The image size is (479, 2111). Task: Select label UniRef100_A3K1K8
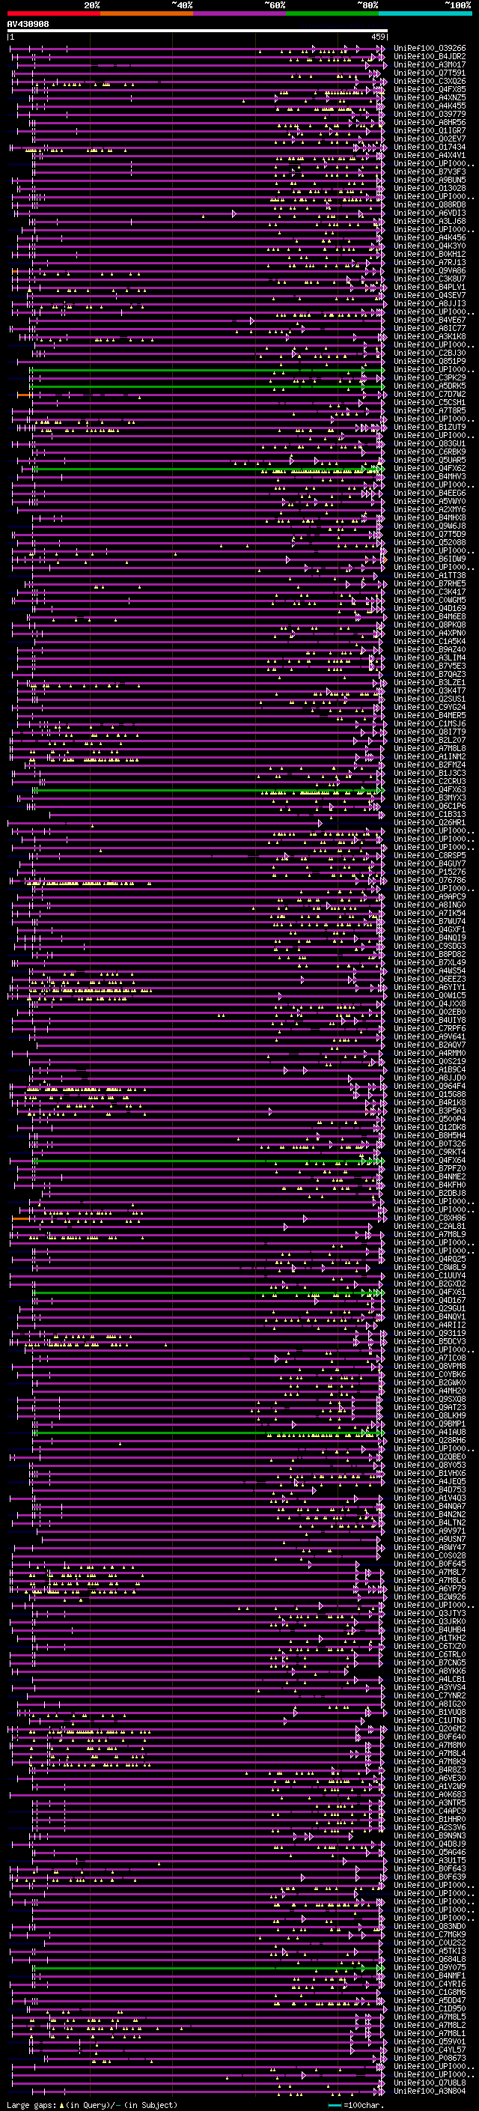pos(430,337)
